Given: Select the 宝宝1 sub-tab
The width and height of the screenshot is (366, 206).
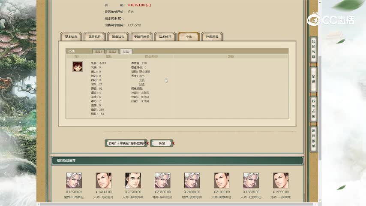Looking at the screenshot, I should pos(99,51).
